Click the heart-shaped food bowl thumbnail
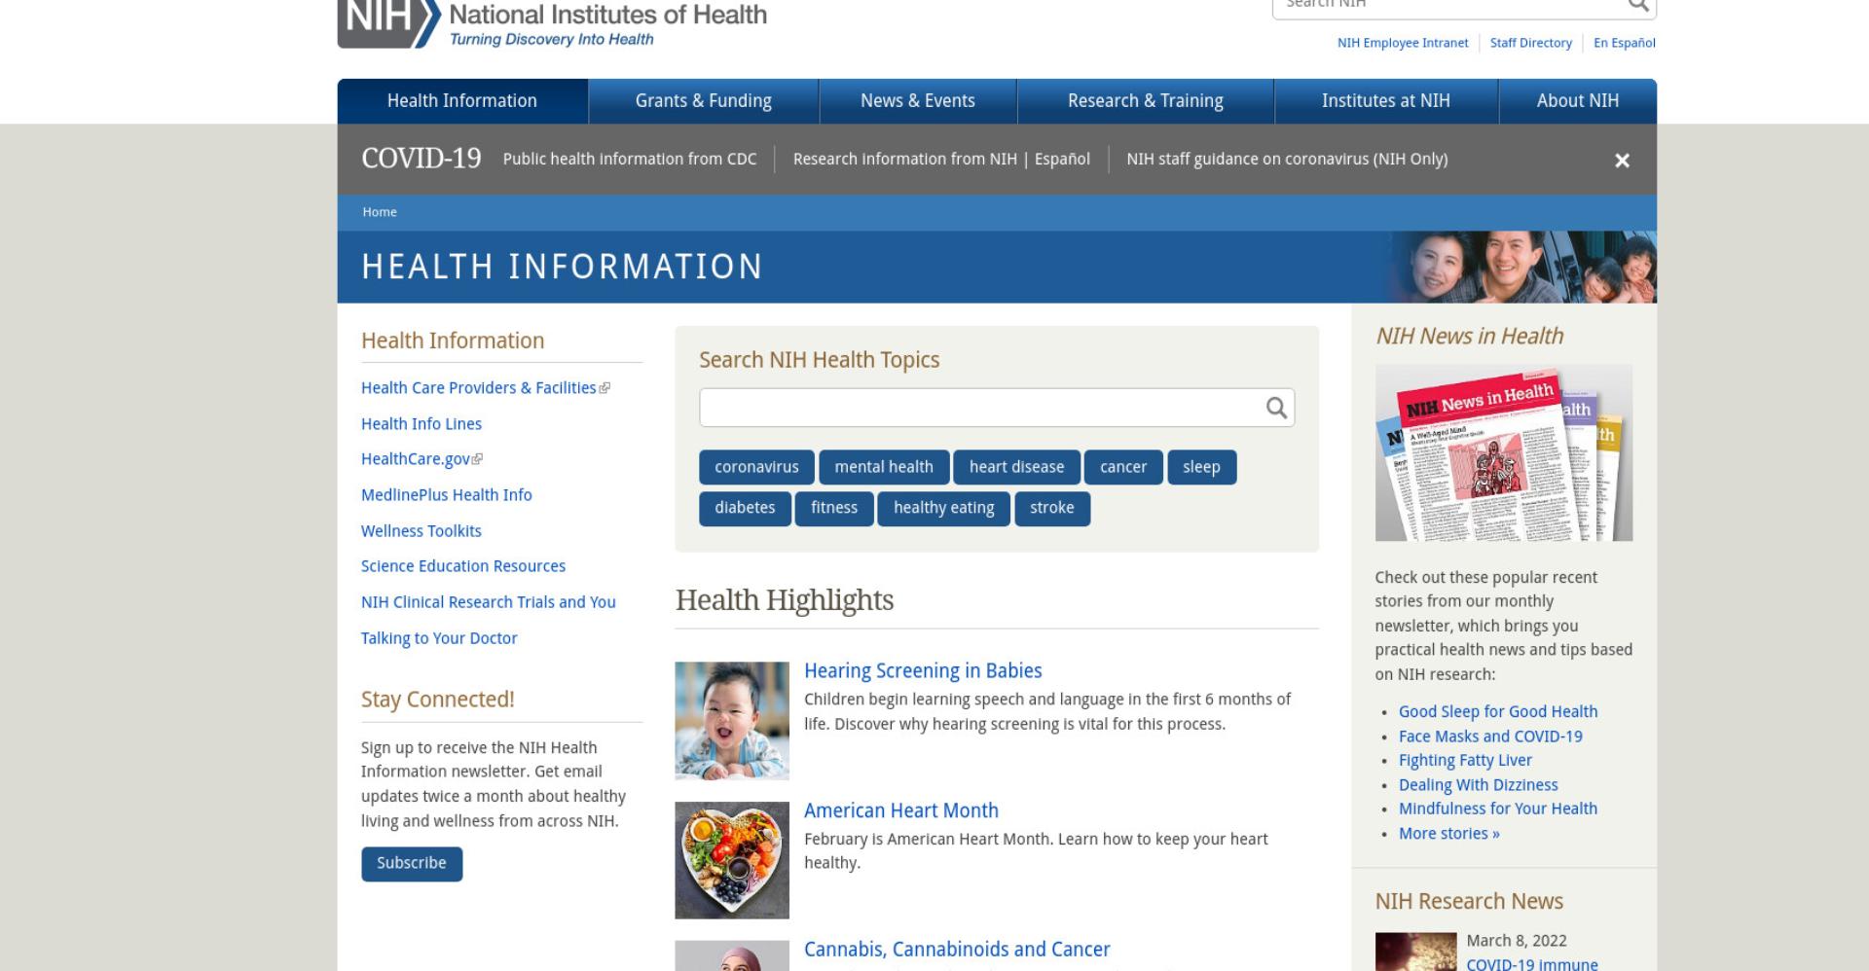This screenshot has width=1869, height=971. (732, 860)
